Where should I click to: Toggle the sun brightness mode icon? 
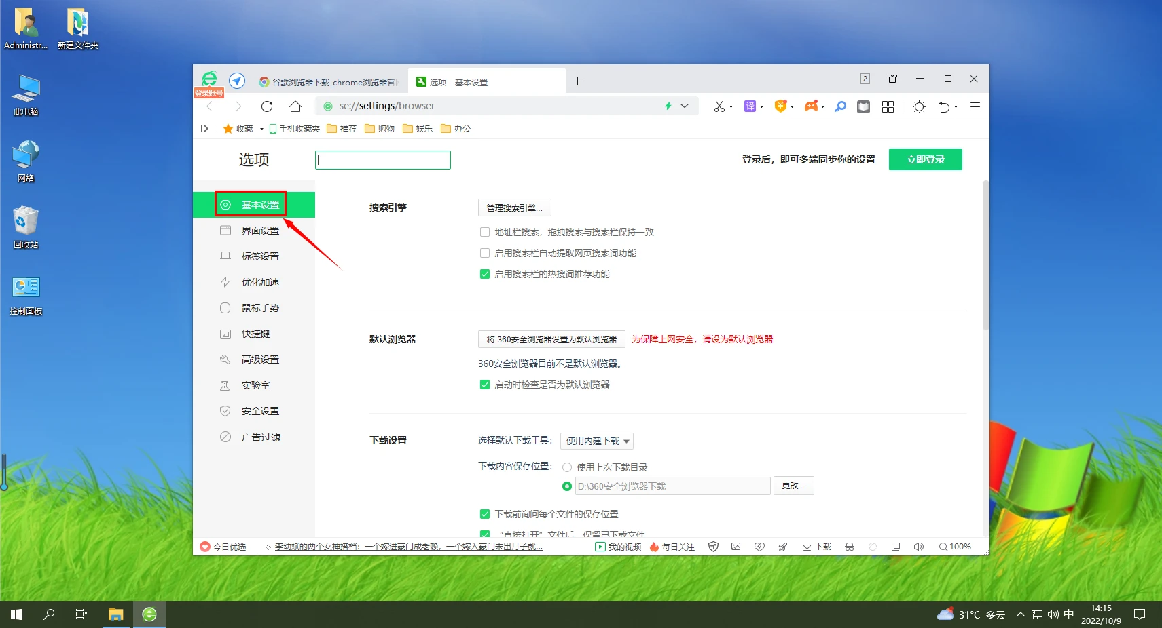click(x=919, y=106)
